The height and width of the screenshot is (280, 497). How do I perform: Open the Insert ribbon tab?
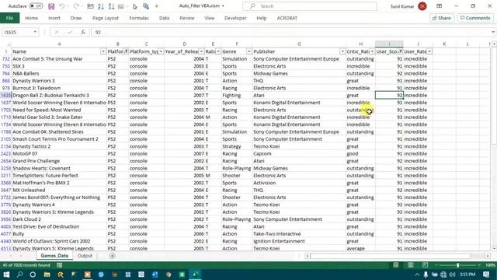pos(54,18)
